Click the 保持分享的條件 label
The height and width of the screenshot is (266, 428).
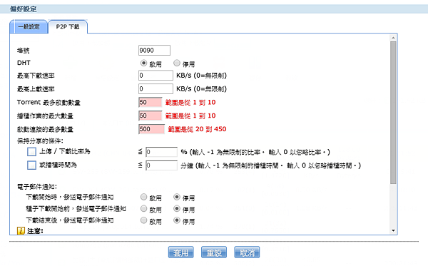(x=40, y=141)
